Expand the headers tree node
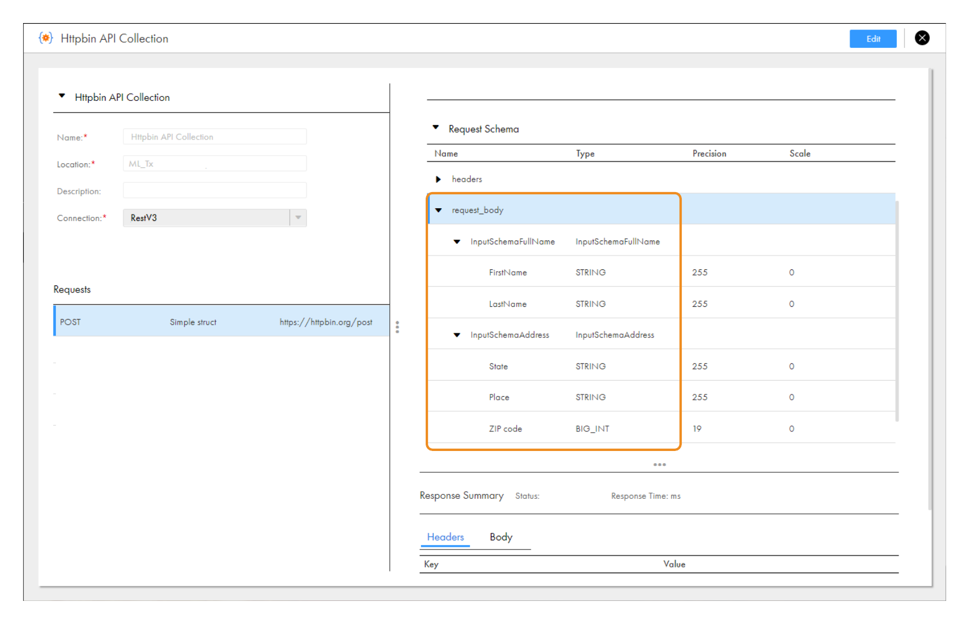This screenshot has height=624, width=969. point(438,179)
